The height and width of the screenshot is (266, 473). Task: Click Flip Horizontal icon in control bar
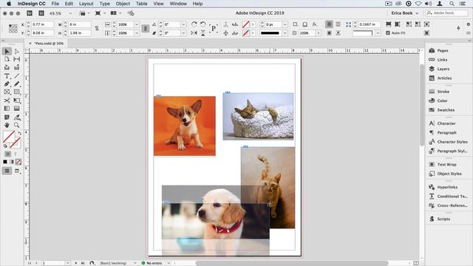(x=194, y=33)
